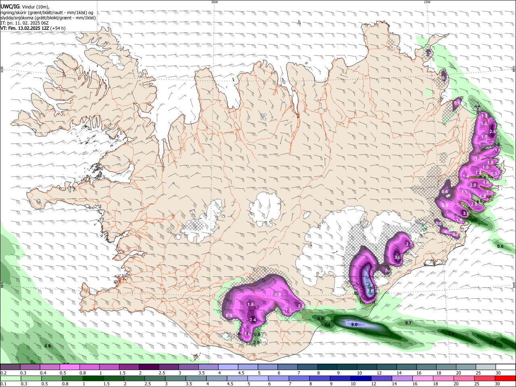Select the pale green swatch labeled 0.1 in rain legend
The image size is (516, 387).
tap(10, 378)
